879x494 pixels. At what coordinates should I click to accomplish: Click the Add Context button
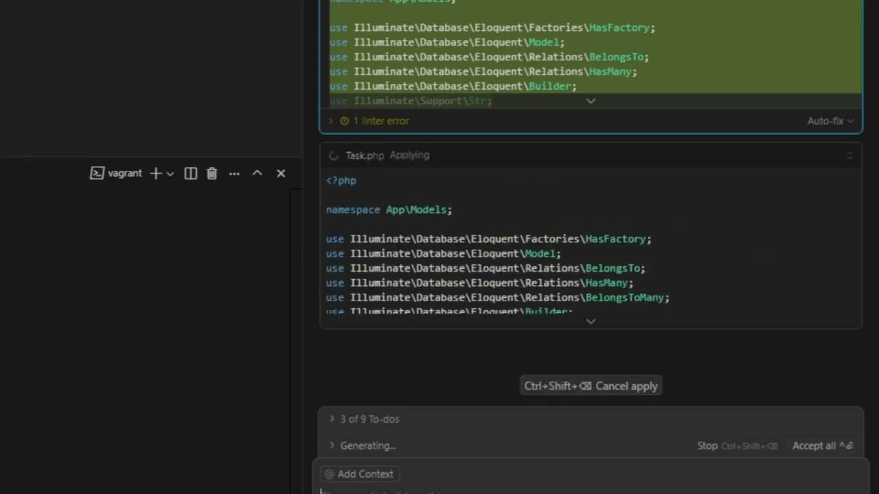click(359, 474)
